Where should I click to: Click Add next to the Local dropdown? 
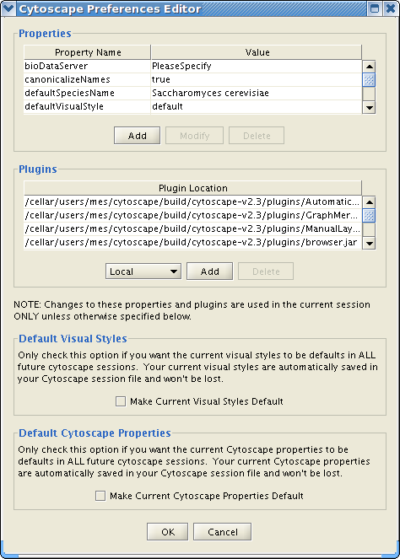tap(209, 271)
